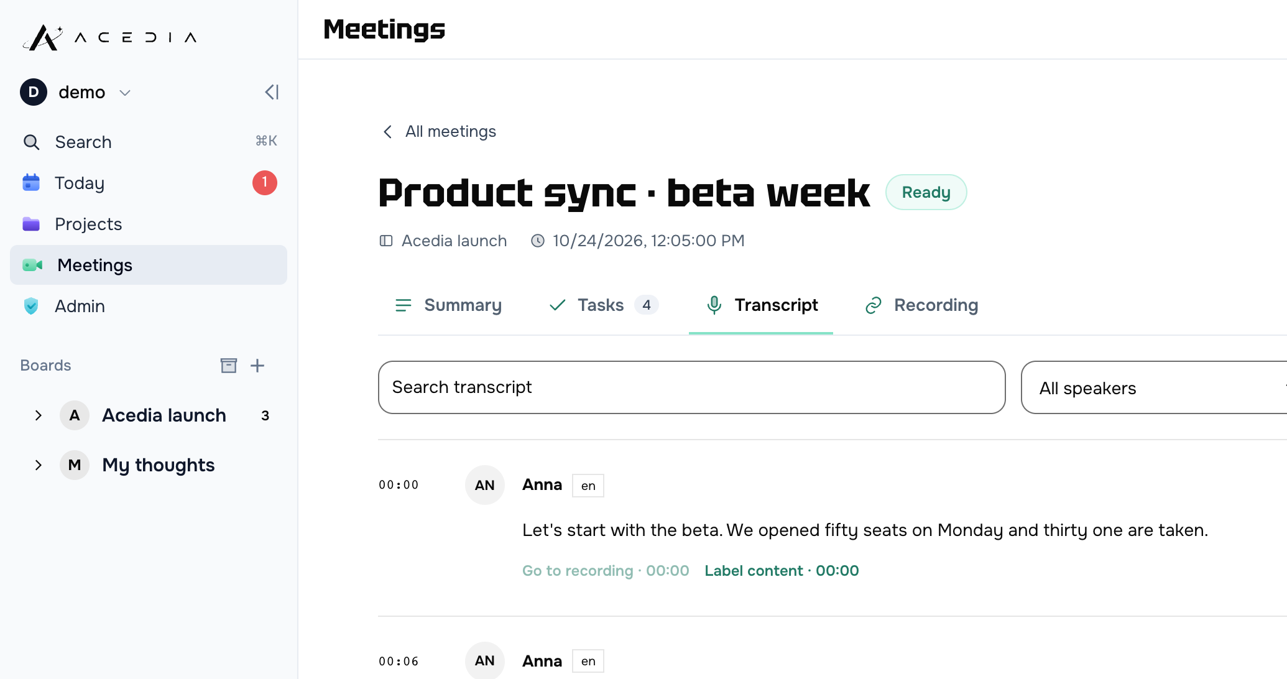
Task: Open the Tasks tab
Action: pos(603,305)
